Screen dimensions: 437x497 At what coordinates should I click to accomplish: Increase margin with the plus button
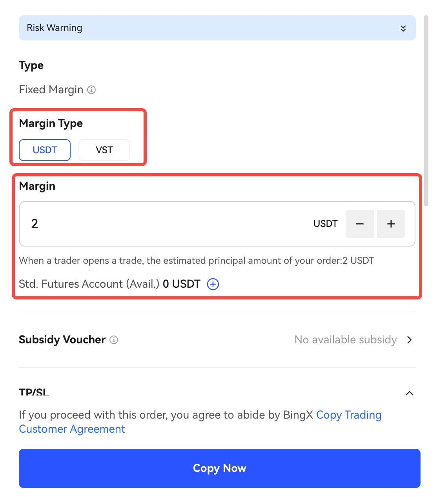(391, 224)
